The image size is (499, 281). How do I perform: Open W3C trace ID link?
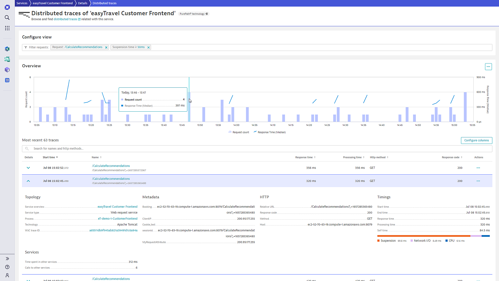113,231
